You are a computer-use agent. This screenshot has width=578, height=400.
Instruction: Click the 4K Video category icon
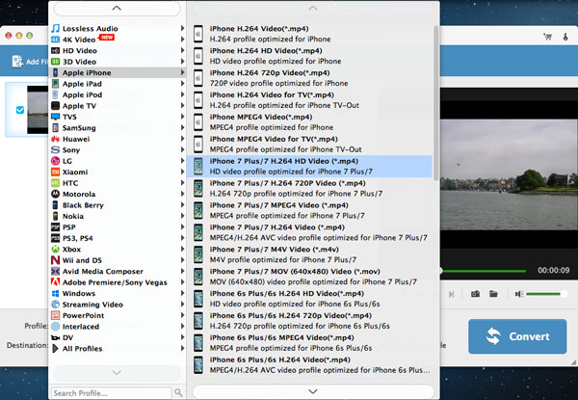point(55,40)
